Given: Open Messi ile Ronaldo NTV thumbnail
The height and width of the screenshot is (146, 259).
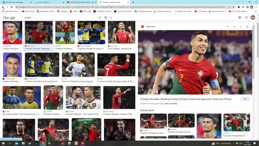Looking at the screenshot, I should pos(78,65).
